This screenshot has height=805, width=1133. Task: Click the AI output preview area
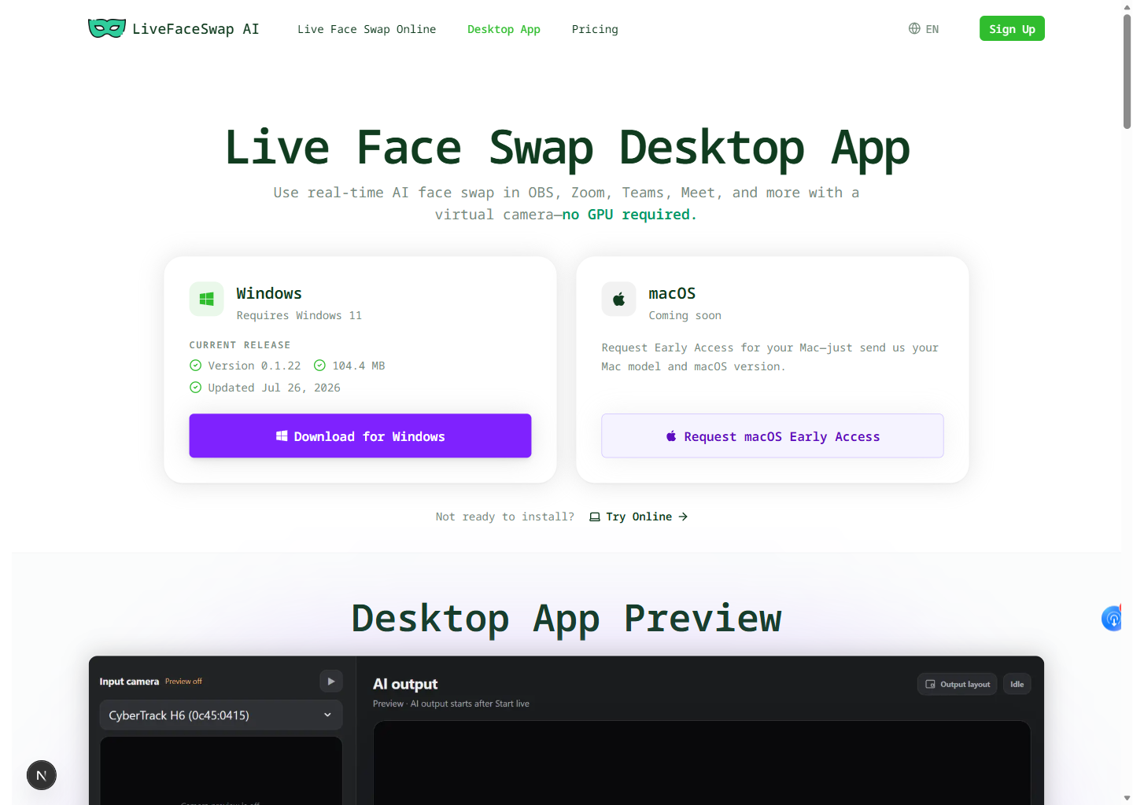[x=702, y=763]
